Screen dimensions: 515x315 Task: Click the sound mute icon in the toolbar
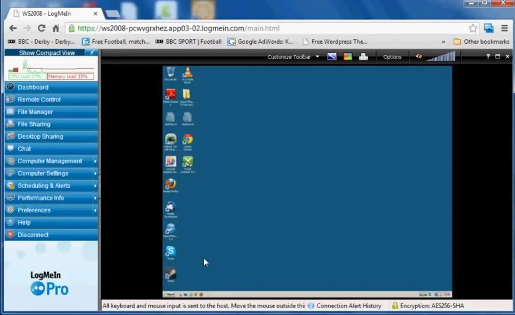coord(419,56)
